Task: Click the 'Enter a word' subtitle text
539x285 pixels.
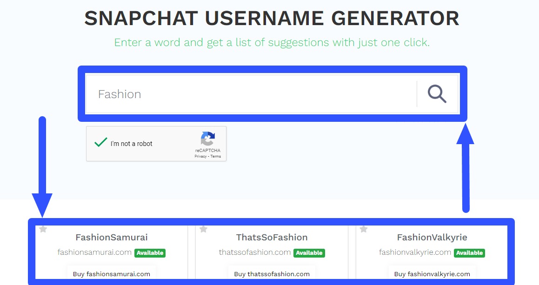Action: (x=272, y=43)
